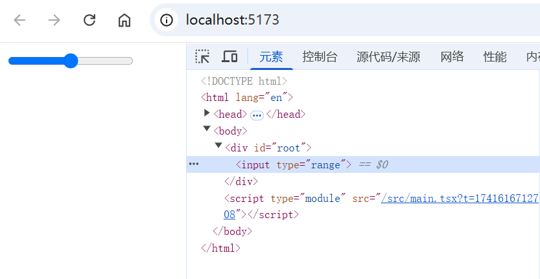The height and width of the screenshot is (279, 540).
Task: Select the <!DOCTYPE html> line
Action: [x=244, y=81]
